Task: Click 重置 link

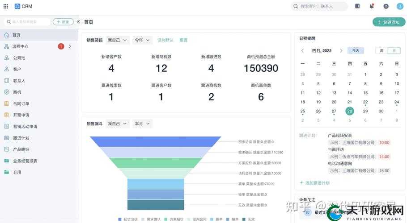Action: coord(183,40)
